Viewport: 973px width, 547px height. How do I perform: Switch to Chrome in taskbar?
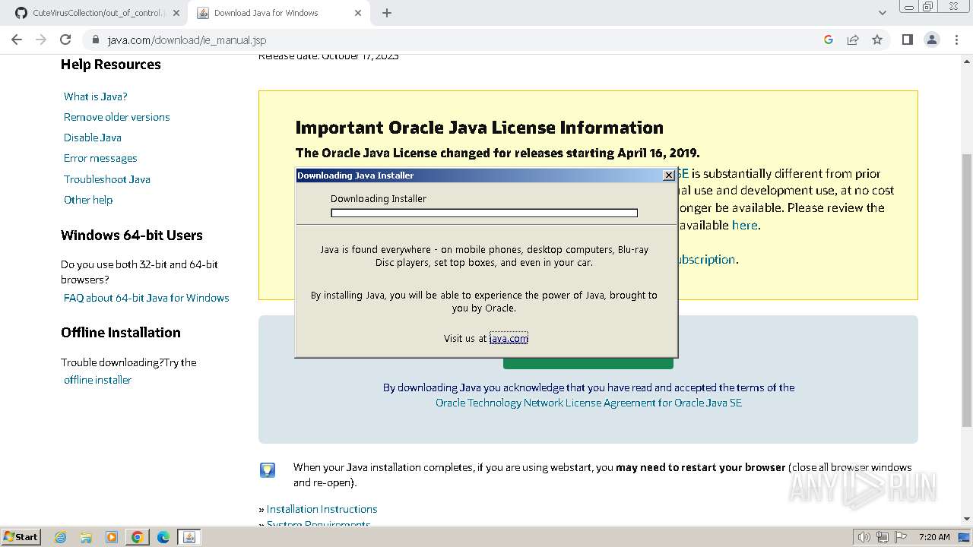138,537
